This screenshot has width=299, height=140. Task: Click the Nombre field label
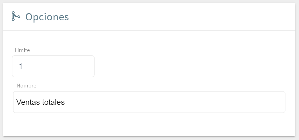point(26,86)
